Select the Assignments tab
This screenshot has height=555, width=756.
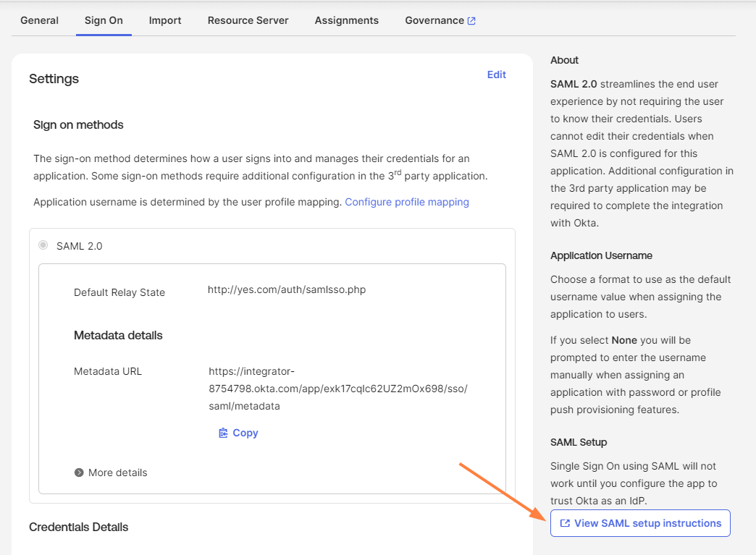(x=347, y=20)
